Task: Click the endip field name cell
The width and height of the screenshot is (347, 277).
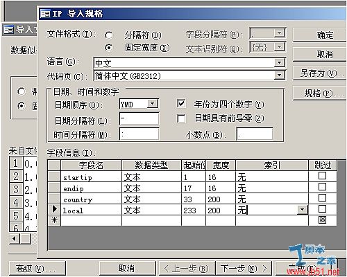Action: pyautogui.click(x=92, y=188)
